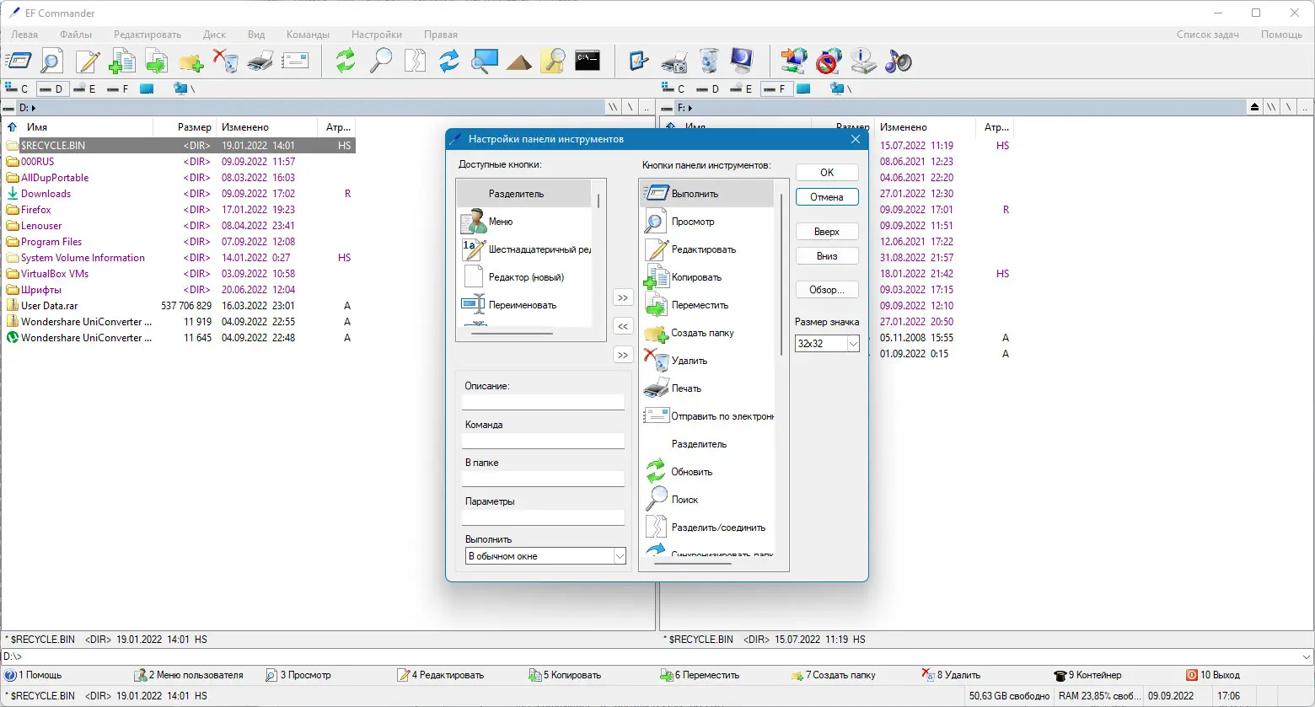This screenshot has height=707, width=1315.
Task: Click the Описание input field
Action: (544, 402)
